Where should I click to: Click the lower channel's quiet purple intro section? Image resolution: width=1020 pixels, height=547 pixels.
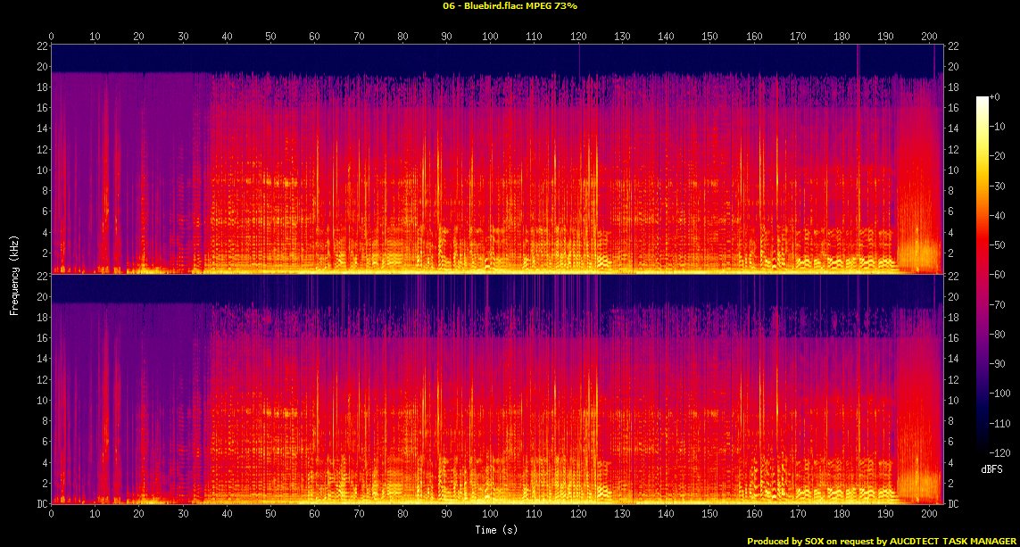(x=125, y=393)
